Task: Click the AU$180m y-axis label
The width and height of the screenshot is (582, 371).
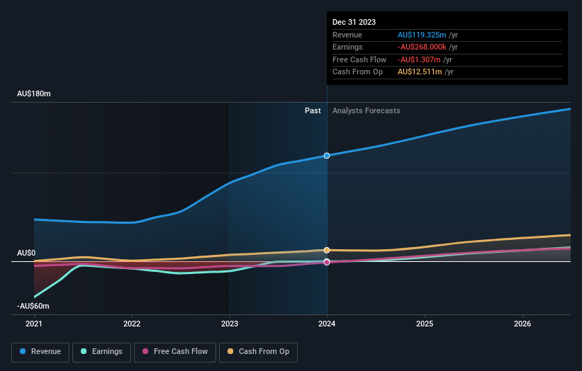Action: pyautogui.click(x=34, y=93)
